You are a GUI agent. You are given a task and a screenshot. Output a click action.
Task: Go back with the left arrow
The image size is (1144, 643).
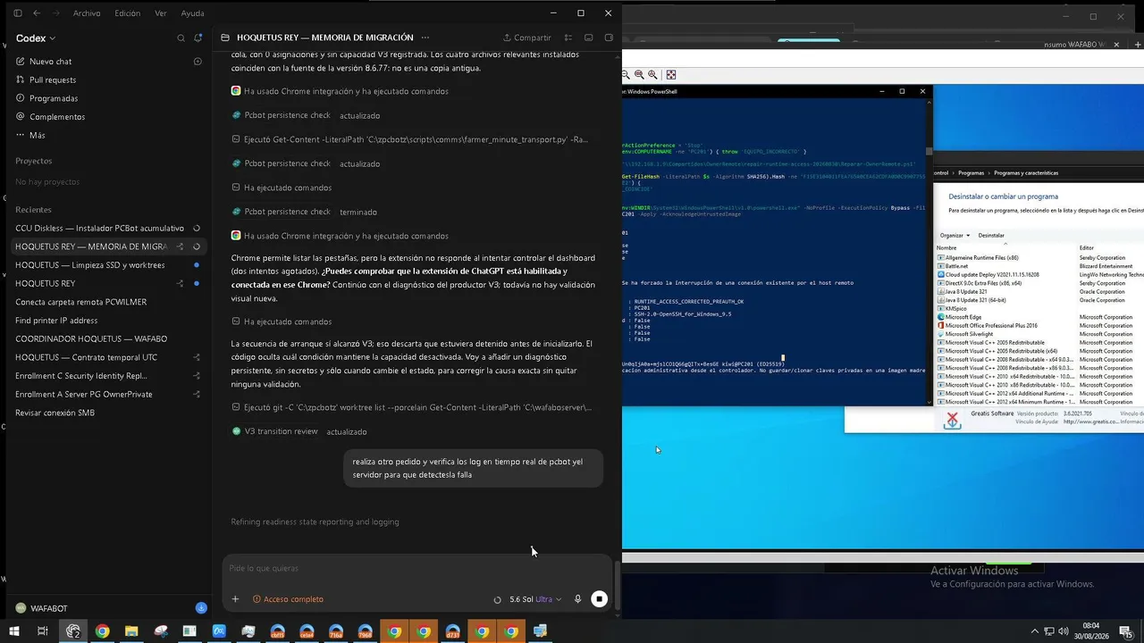pyautogui.click(x=37, y=13)
